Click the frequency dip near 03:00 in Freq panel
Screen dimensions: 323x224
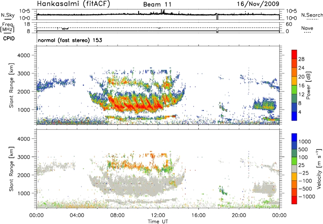(x=65, y=29)
